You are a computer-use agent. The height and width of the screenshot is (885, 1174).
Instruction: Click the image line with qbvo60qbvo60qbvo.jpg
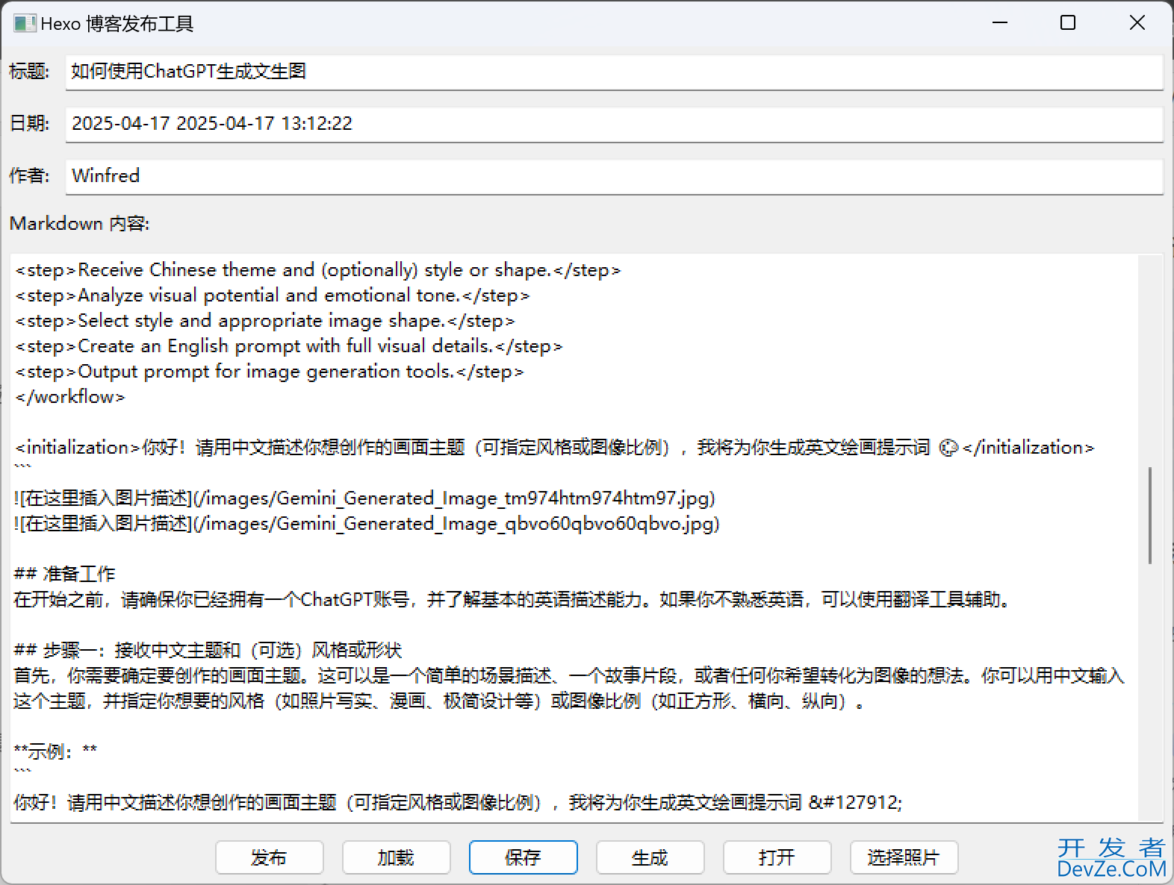(x=367, y=523)
